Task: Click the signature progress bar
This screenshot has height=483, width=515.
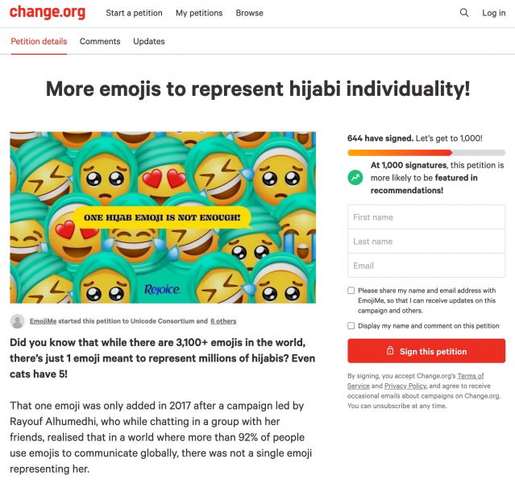Action: tap(426, 152)
